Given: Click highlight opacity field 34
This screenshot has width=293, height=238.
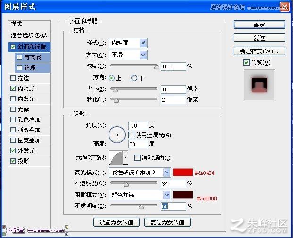Looking at the screenshot, I should [x=174, y=184].
